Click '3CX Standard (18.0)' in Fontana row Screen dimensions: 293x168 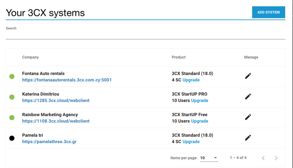coord(193,74)
